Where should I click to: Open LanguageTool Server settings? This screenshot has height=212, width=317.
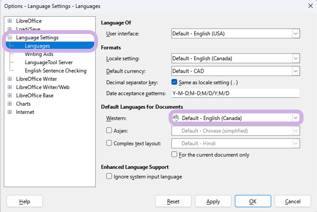(x=49, y=63)
